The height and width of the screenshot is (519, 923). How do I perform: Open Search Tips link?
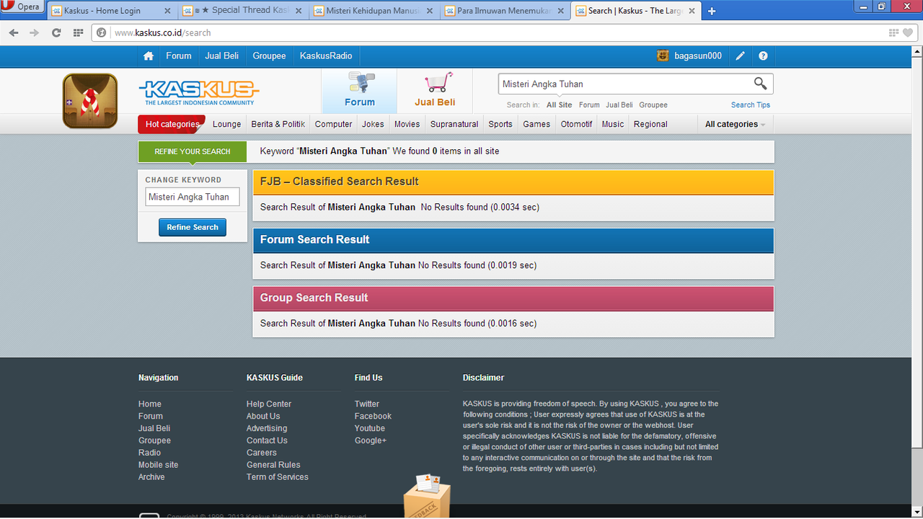point(751,105)
